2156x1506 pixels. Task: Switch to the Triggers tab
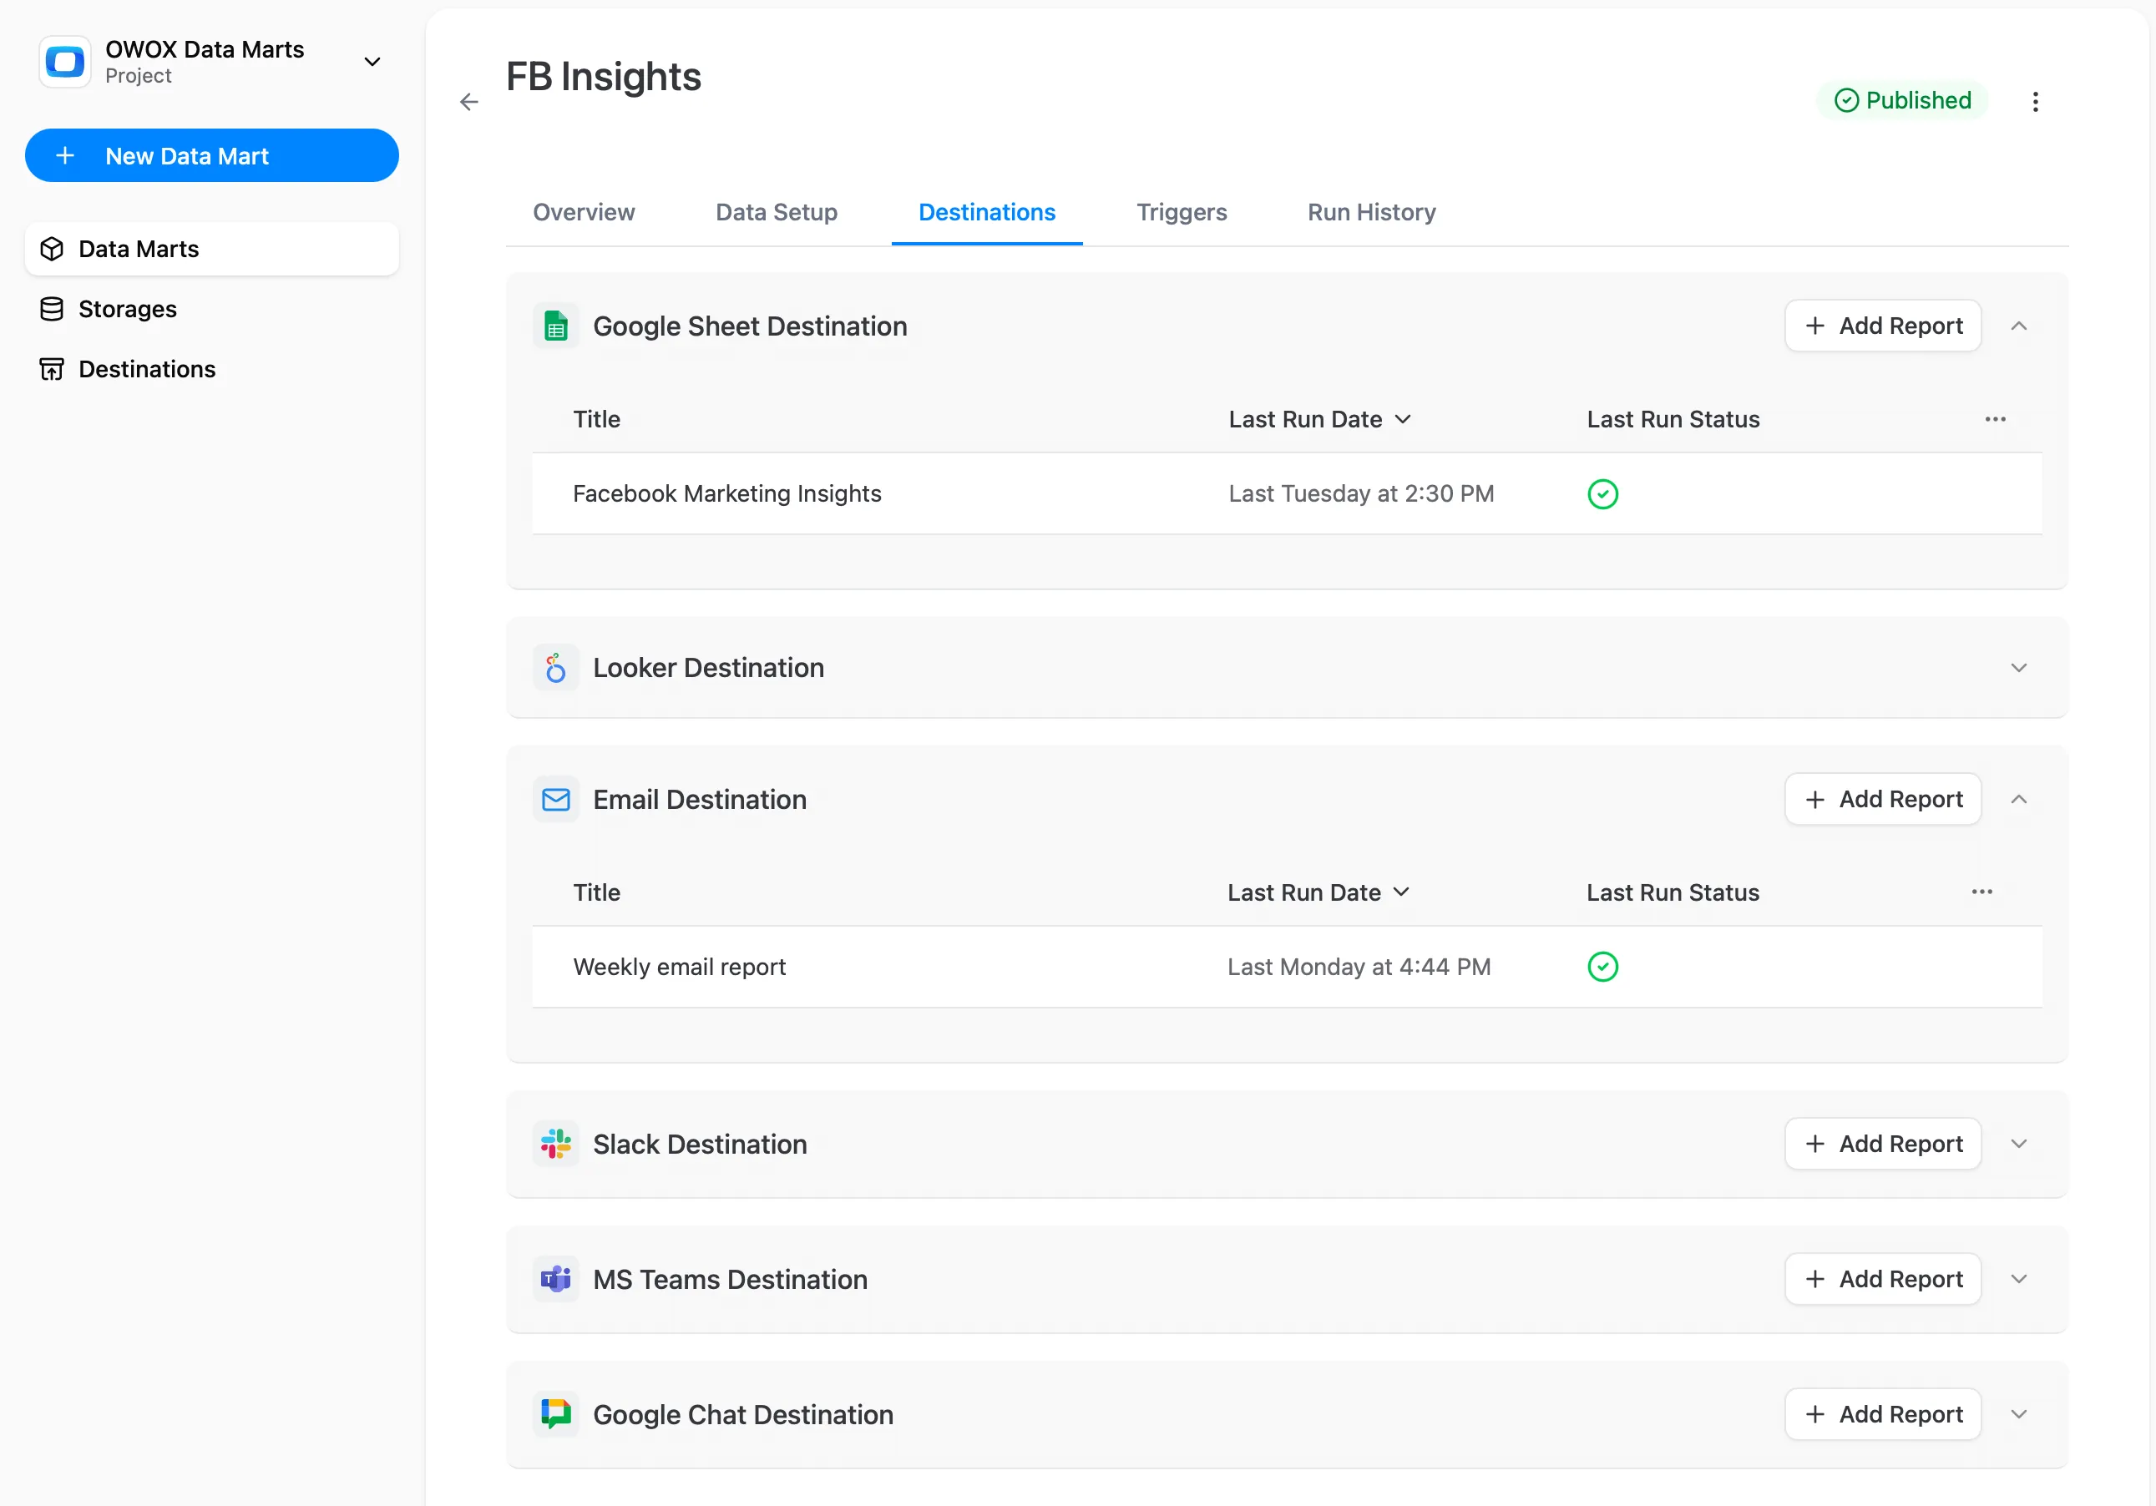click(1182, 212)
